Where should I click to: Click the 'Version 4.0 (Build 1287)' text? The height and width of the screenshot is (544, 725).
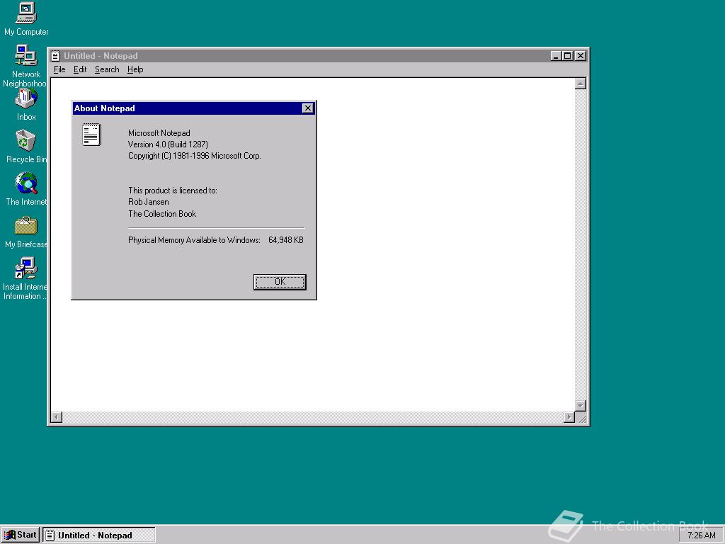point(168,144)
